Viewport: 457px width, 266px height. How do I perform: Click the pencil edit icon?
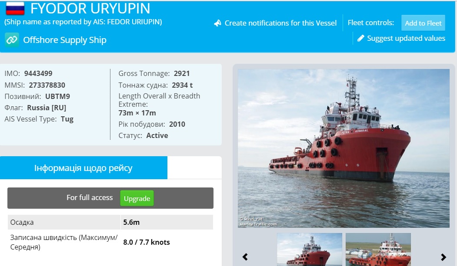[x=361, y=38]
